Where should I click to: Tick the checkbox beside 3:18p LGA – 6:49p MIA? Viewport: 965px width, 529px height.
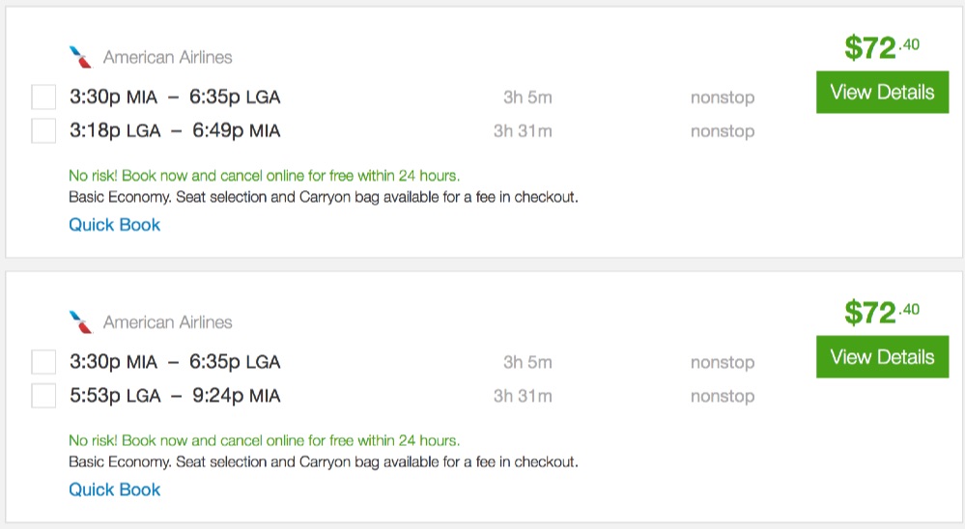tap(43, 130)
